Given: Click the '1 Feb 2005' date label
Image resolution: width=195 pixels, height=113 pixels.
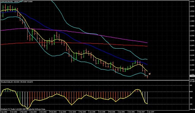Looking at the screenshot, I should point(82,112).
